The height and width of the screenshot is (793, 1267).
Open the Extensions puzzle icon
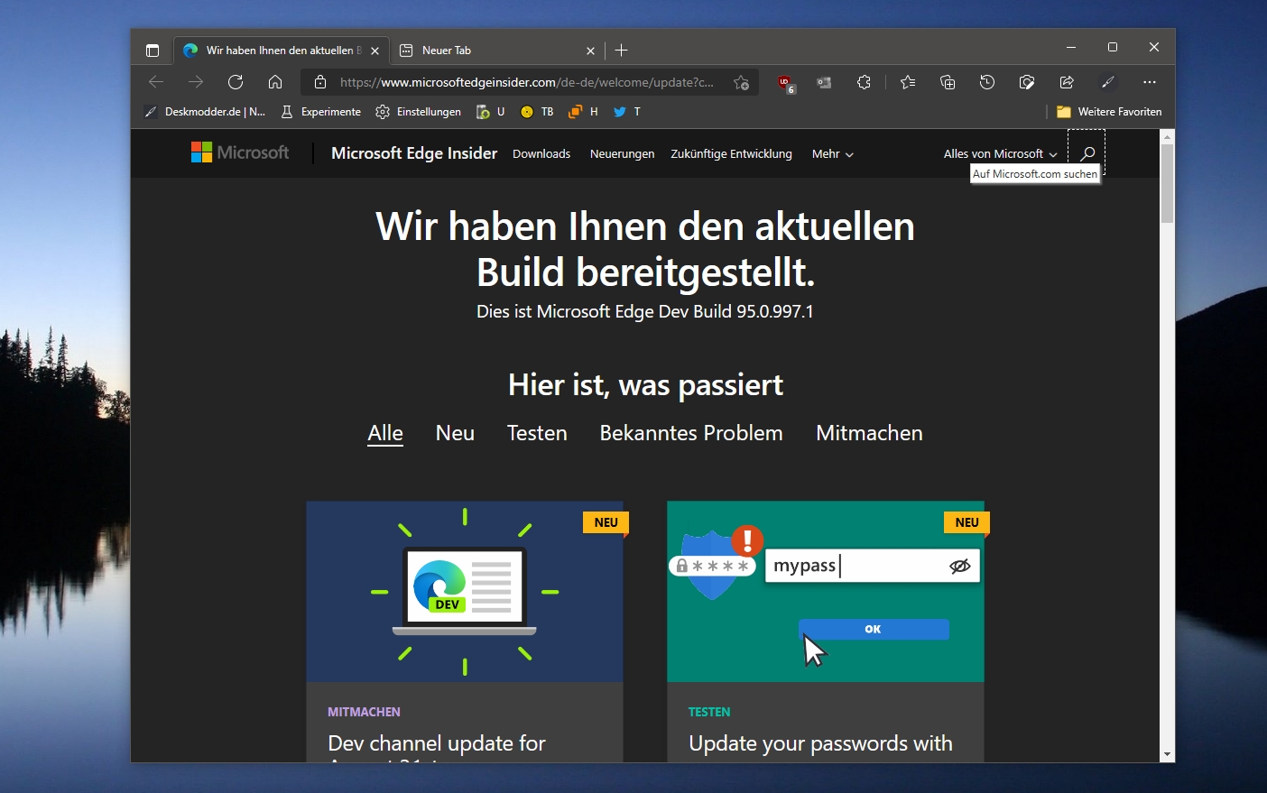(x=864, y=82)
